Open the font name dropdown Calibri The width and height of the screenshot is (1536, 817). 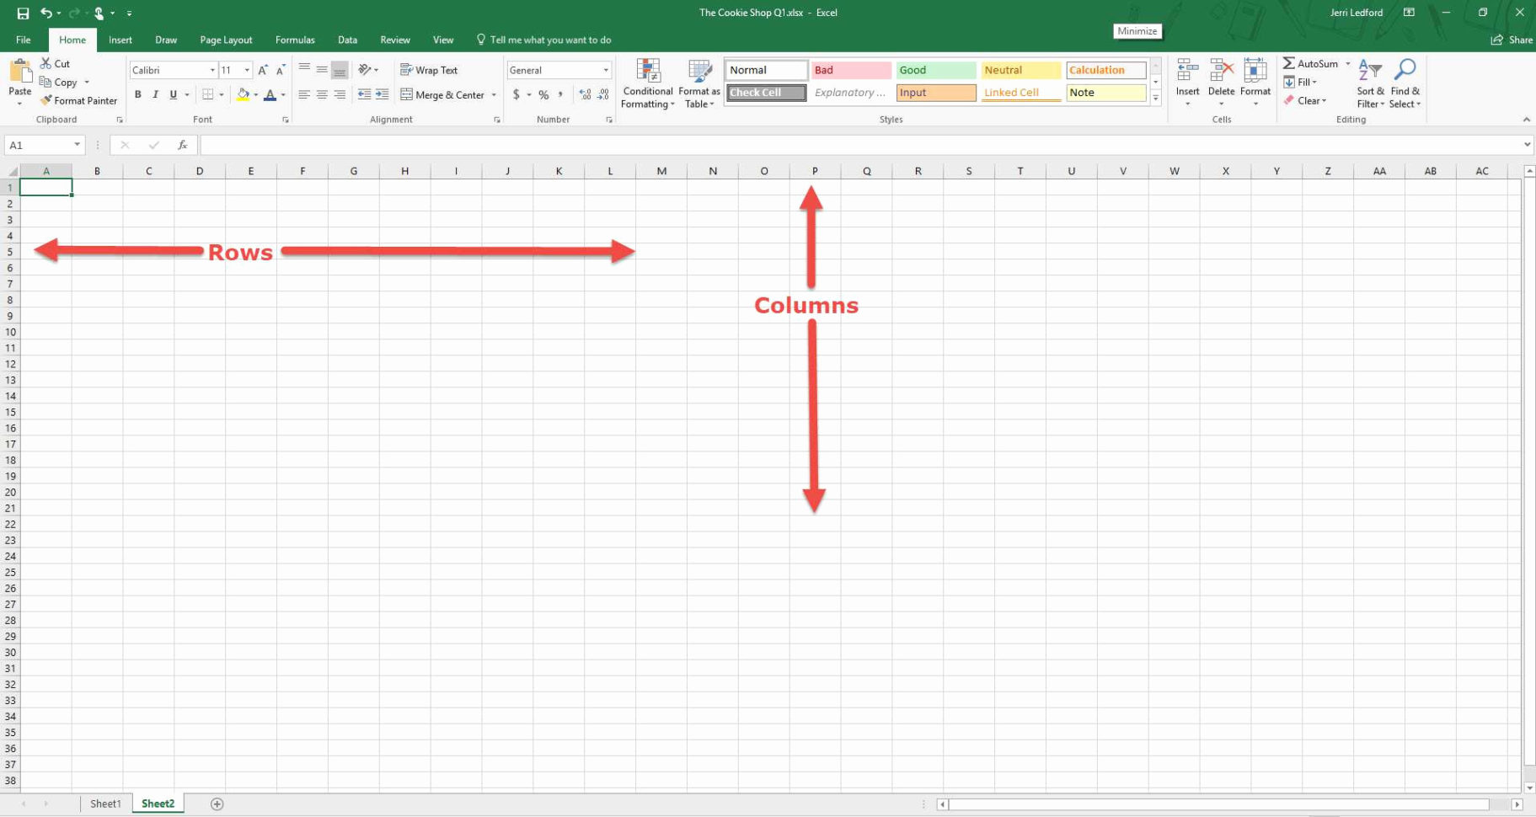click(212, 71)
